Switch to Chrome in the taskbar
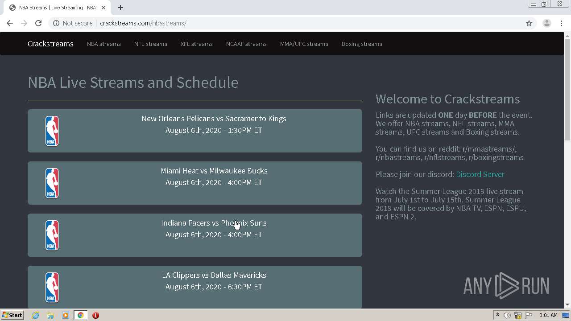The height and width of the screenshot is (321, 571). (x=81, y=315)
